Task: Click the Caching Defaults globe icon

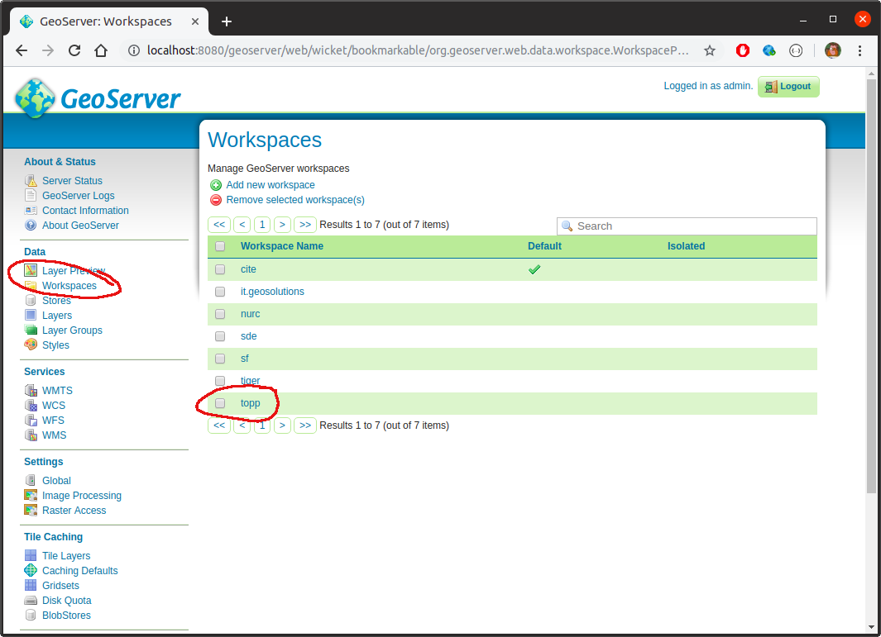Action: coord(31,570)
